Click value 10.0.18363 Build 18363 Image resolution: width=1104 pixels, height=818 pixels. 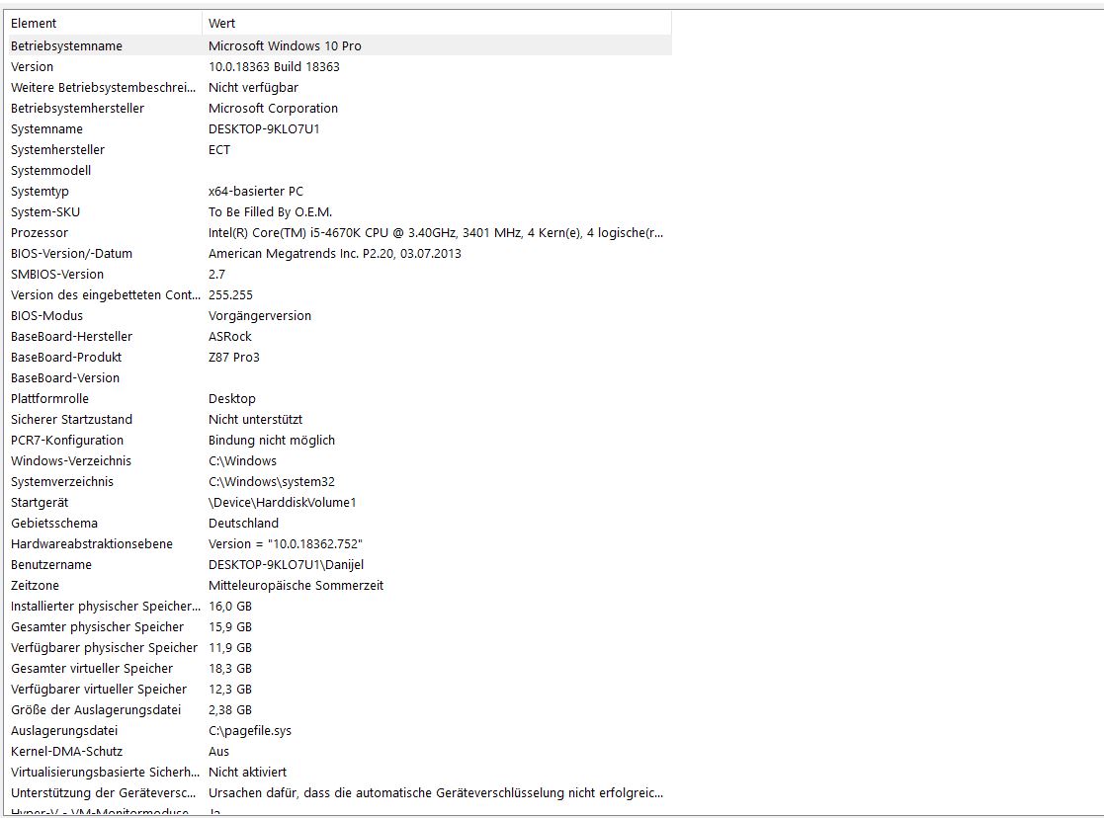click(x=274, y=67)
